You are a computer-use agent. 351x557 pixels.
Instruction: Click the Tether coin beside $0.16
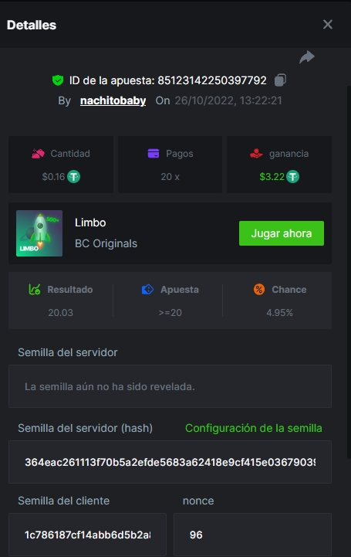coord(74,177)
